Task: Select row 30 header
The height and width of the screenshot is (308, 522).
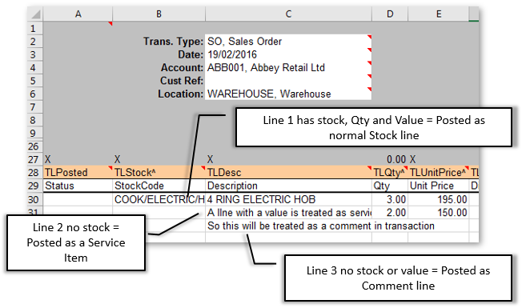Action: (x=35, y=199)
